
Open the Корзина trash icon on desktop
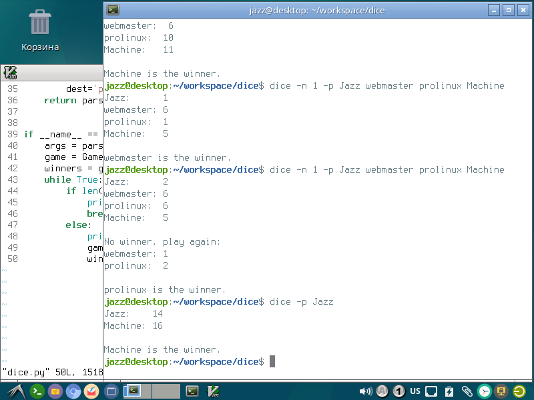[40, 30]
